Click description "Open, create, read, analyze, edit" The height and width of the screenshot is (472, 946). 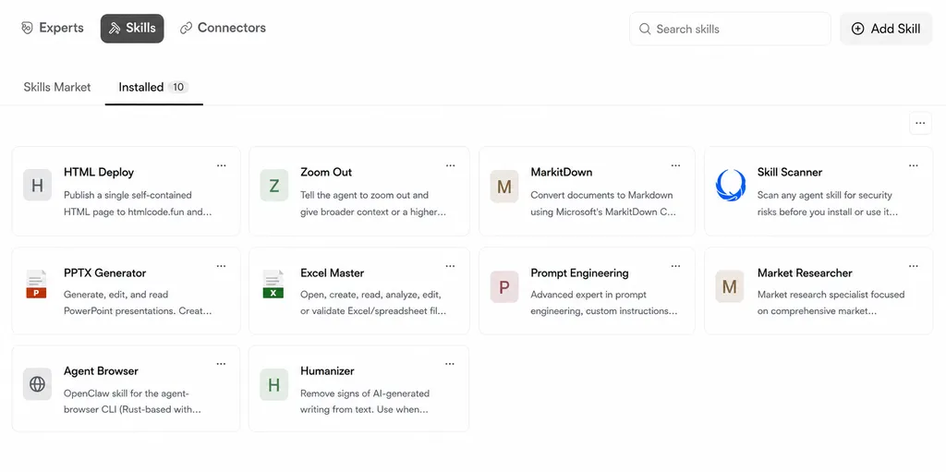point(371,295)
